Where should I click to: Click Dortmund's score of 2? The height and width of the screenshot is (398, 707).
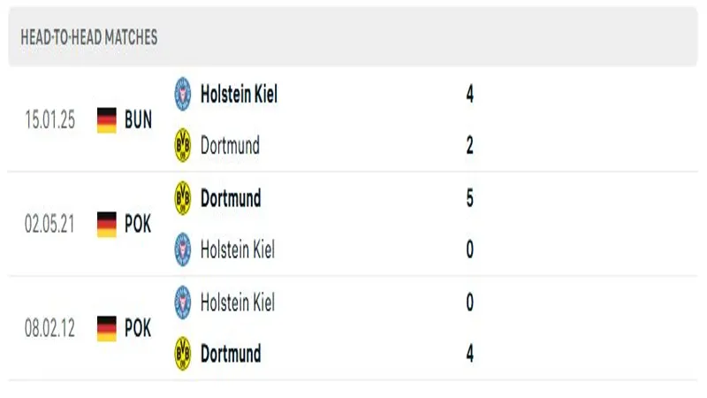(469, 145)
